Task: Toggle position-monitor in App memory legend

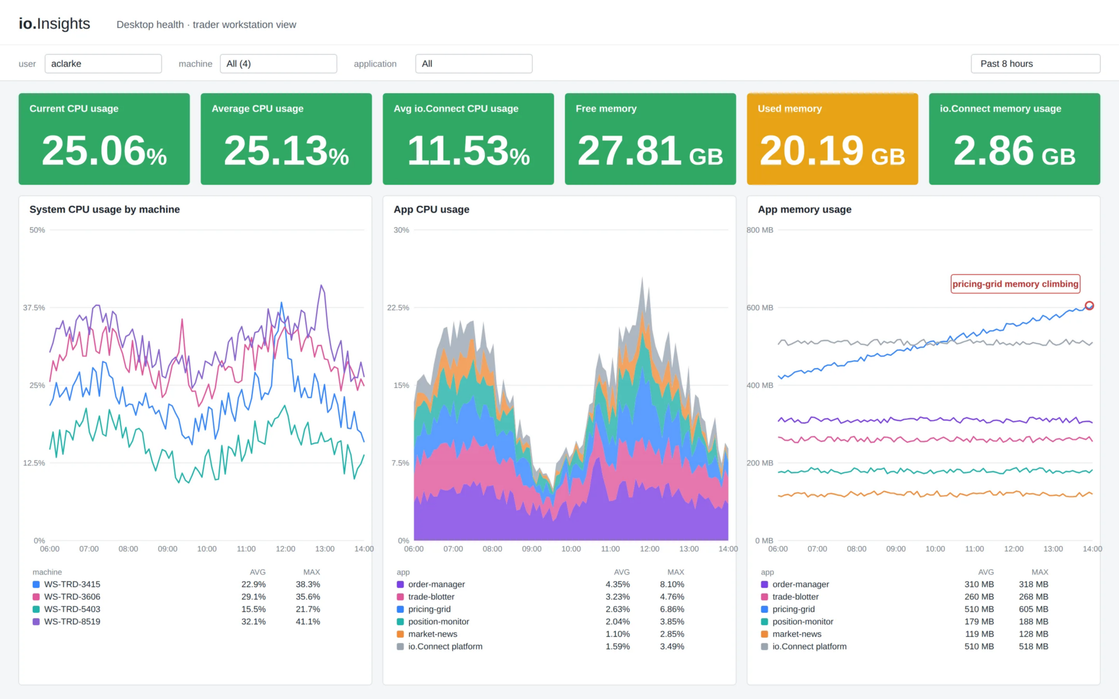Action: point(797,622)
